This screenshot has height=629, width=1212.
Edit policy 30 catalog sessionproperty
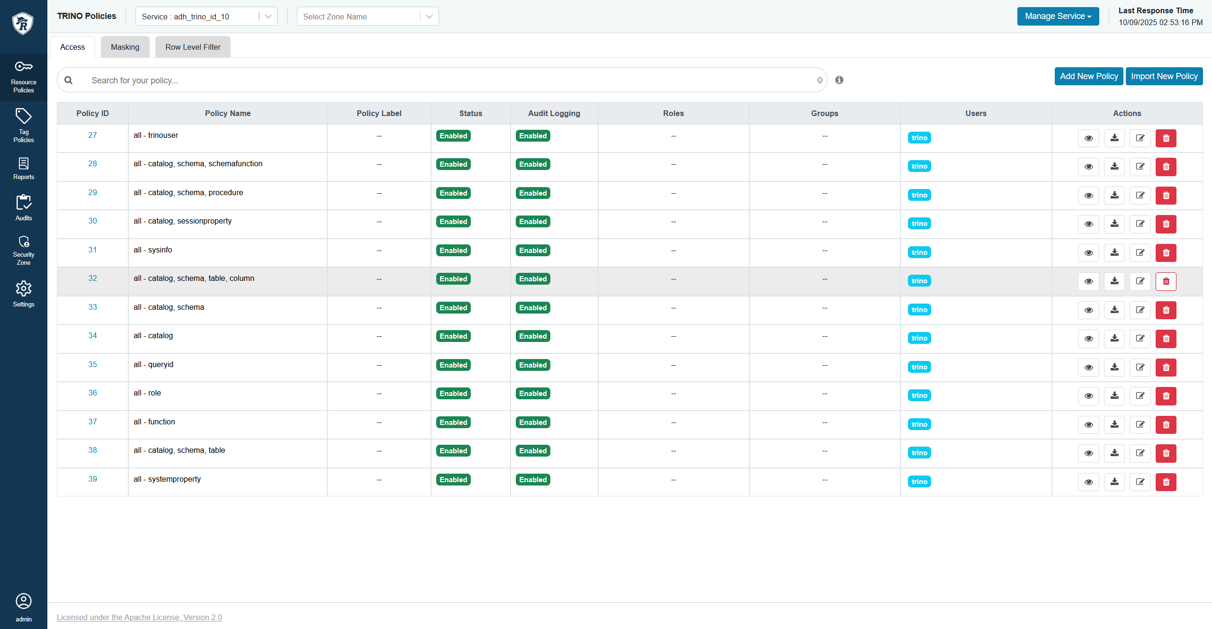click(1140, 224)
